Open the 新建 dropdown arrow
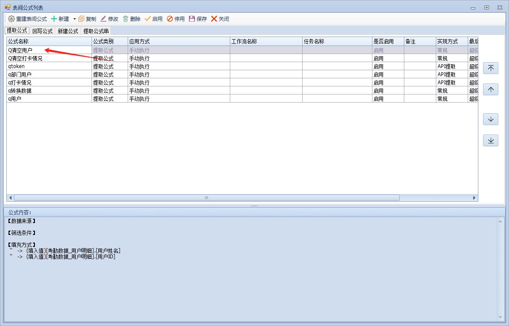This screenshot has height=326, width=509. [x=74, y=19]
